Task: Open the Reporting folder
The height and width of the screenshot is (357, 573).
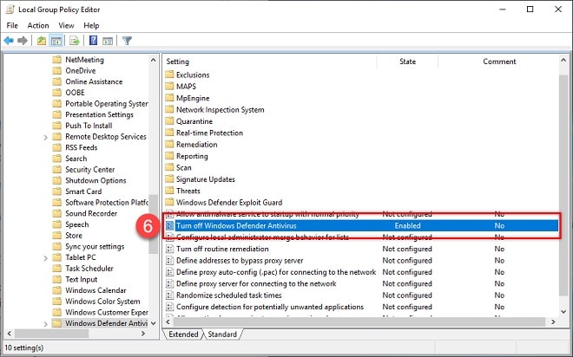Action: point(192,156)
